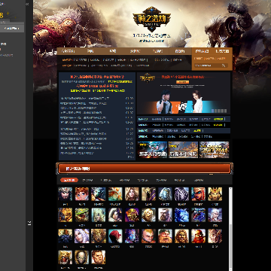Select the crowned bearded god portrait in first row
This screenshot has width=271, height=271.
(65, 194)
